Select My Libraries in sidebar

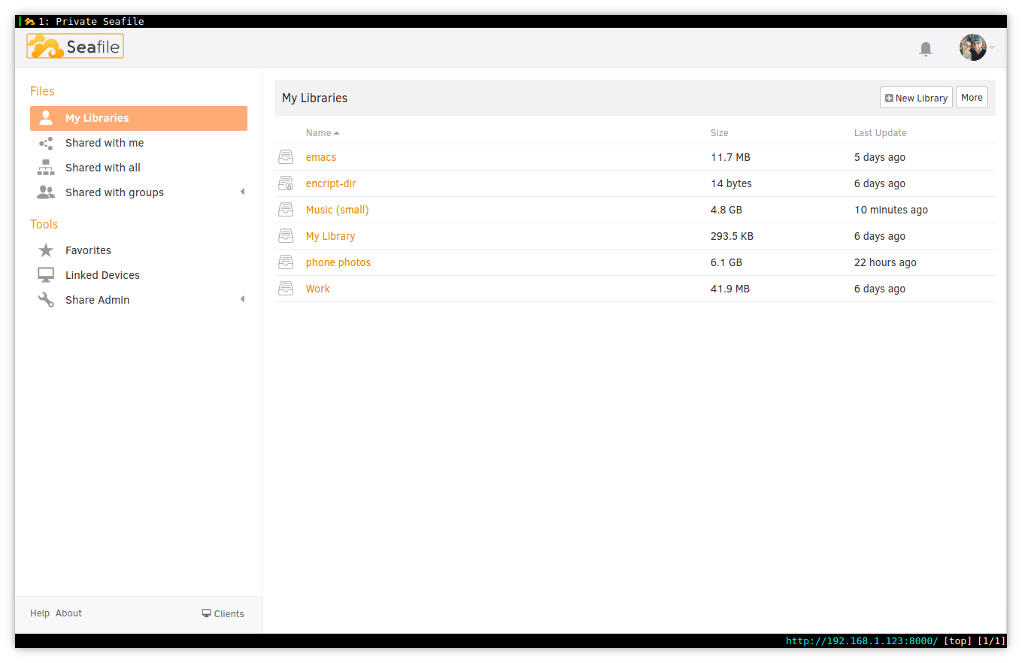[138, 118]
